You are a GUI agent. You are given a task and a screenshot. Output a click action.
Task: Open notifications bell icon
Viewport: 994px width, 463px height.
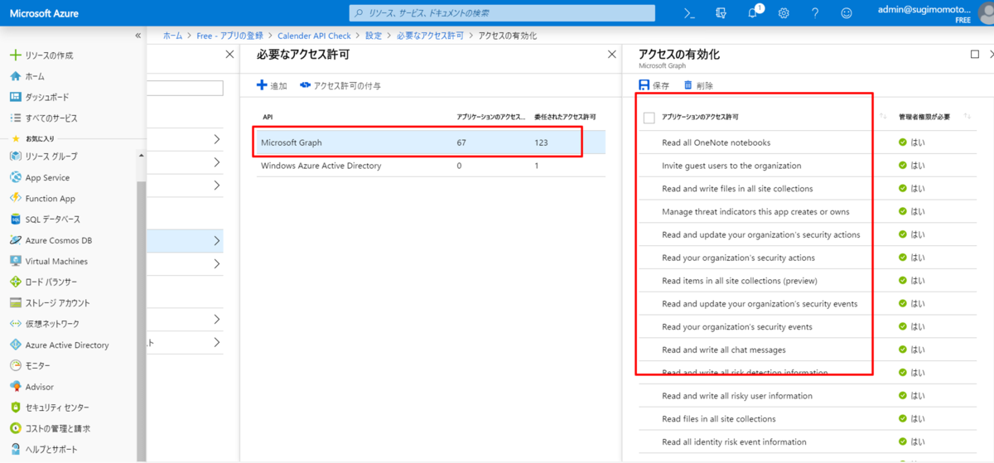[753, 13]
